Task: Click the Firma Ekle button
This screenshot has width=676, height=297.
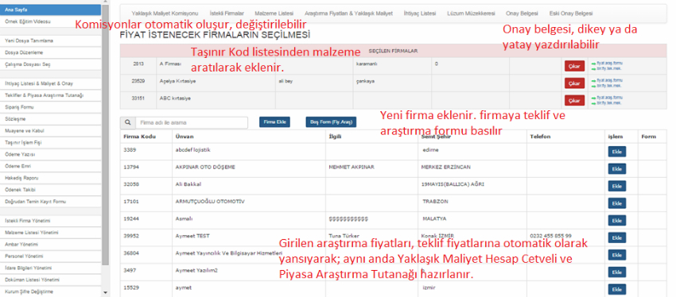Action: (x=274, y=122)
